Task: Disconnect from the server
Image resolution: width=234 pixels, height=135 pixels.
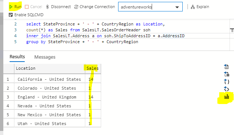Action: 58,7
